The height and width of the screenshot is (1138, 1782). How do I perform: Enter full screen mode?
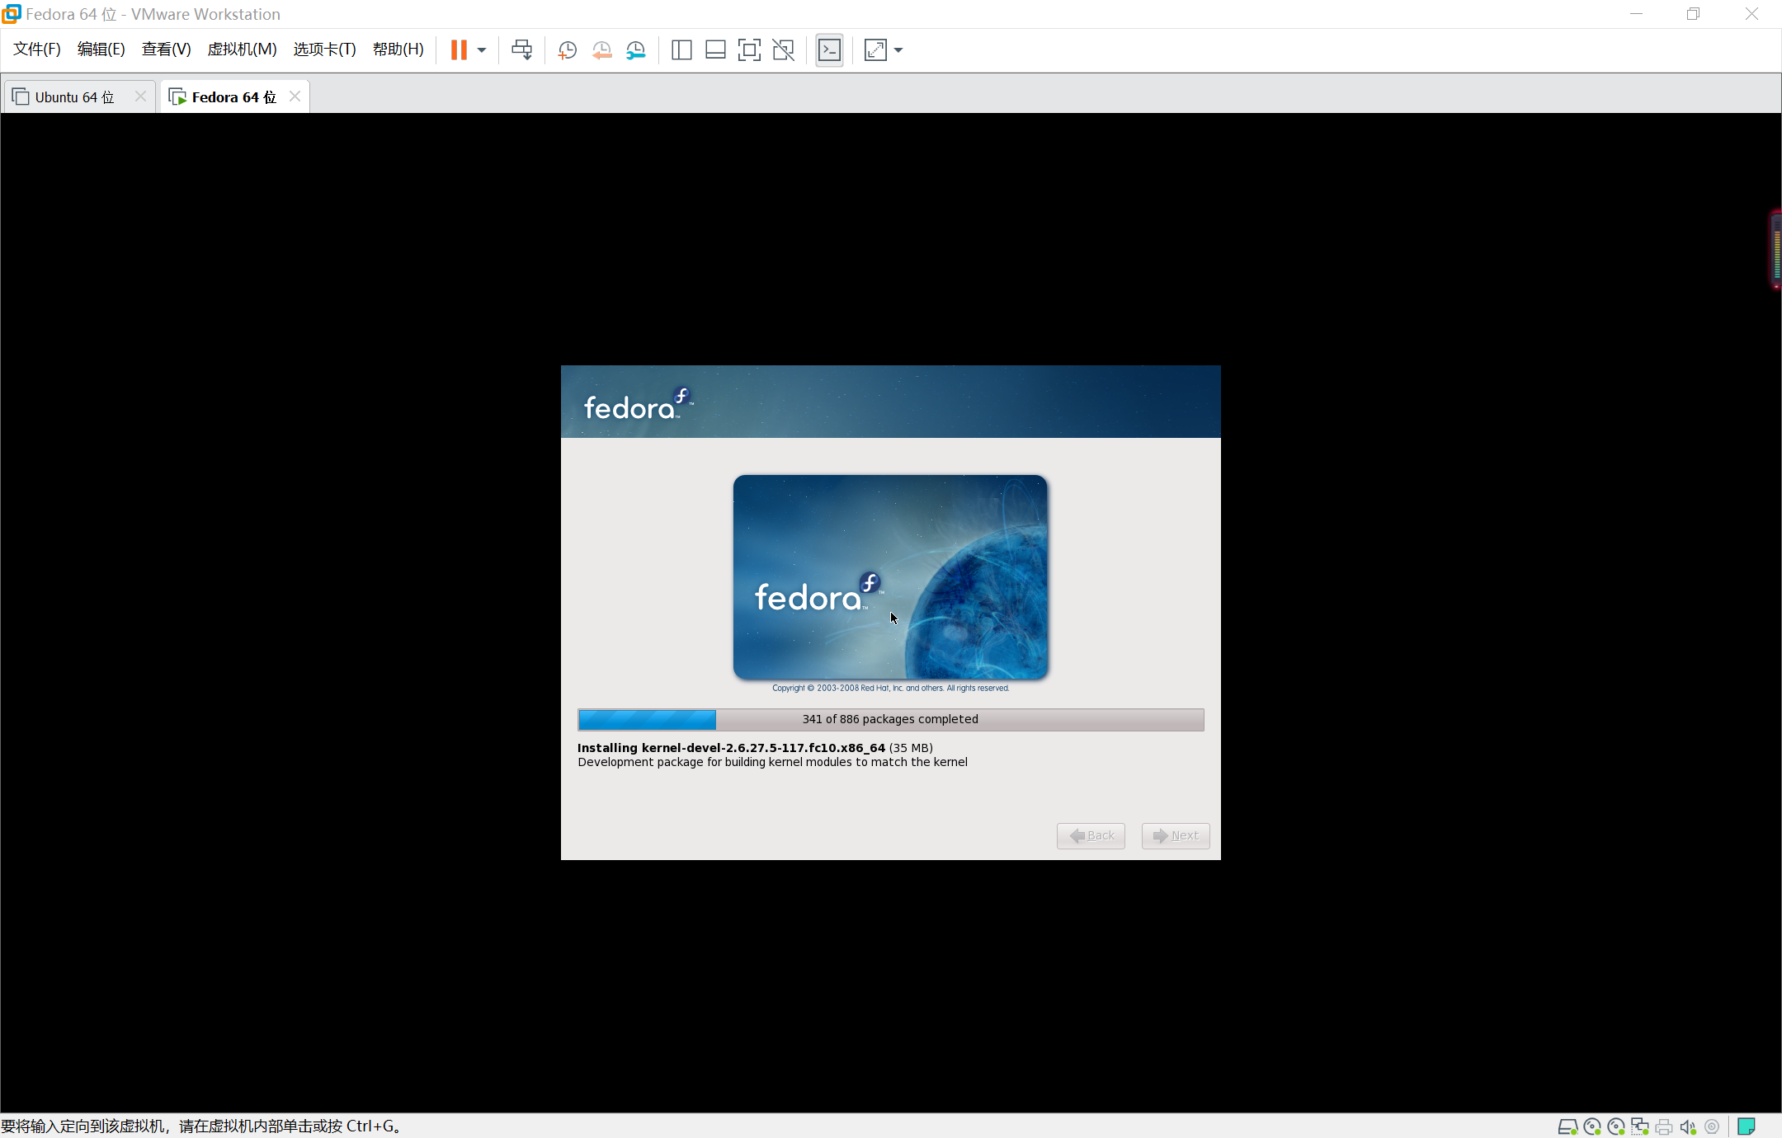click(749, 50)
